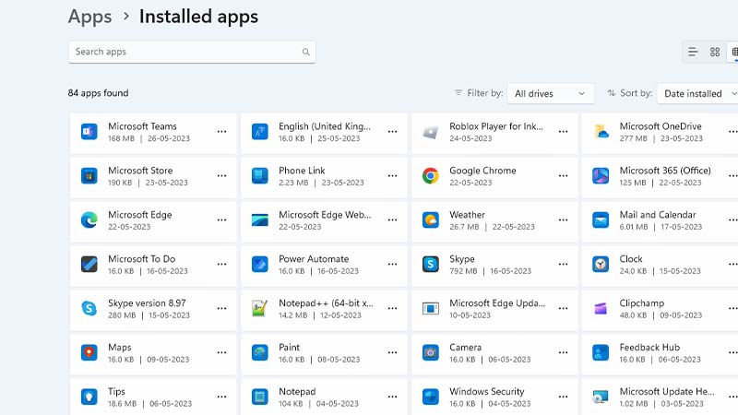Click the Camera app icon

[430, 353]
